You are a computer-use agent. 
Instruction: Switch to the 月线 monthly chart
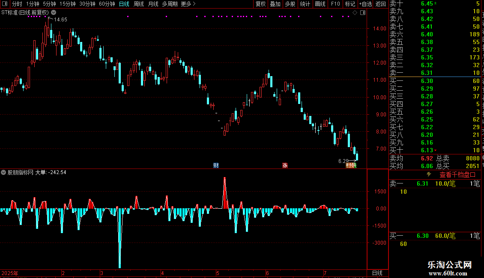click(153, 4)
